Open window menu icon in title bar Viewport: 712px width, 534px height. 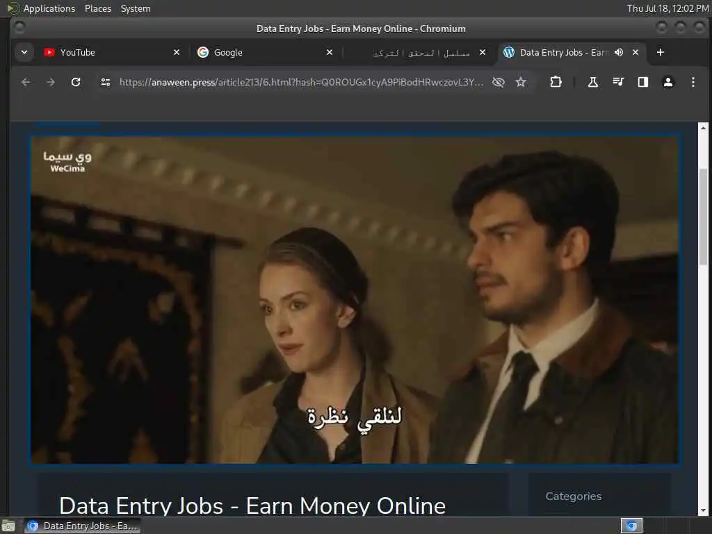(19, 28)
